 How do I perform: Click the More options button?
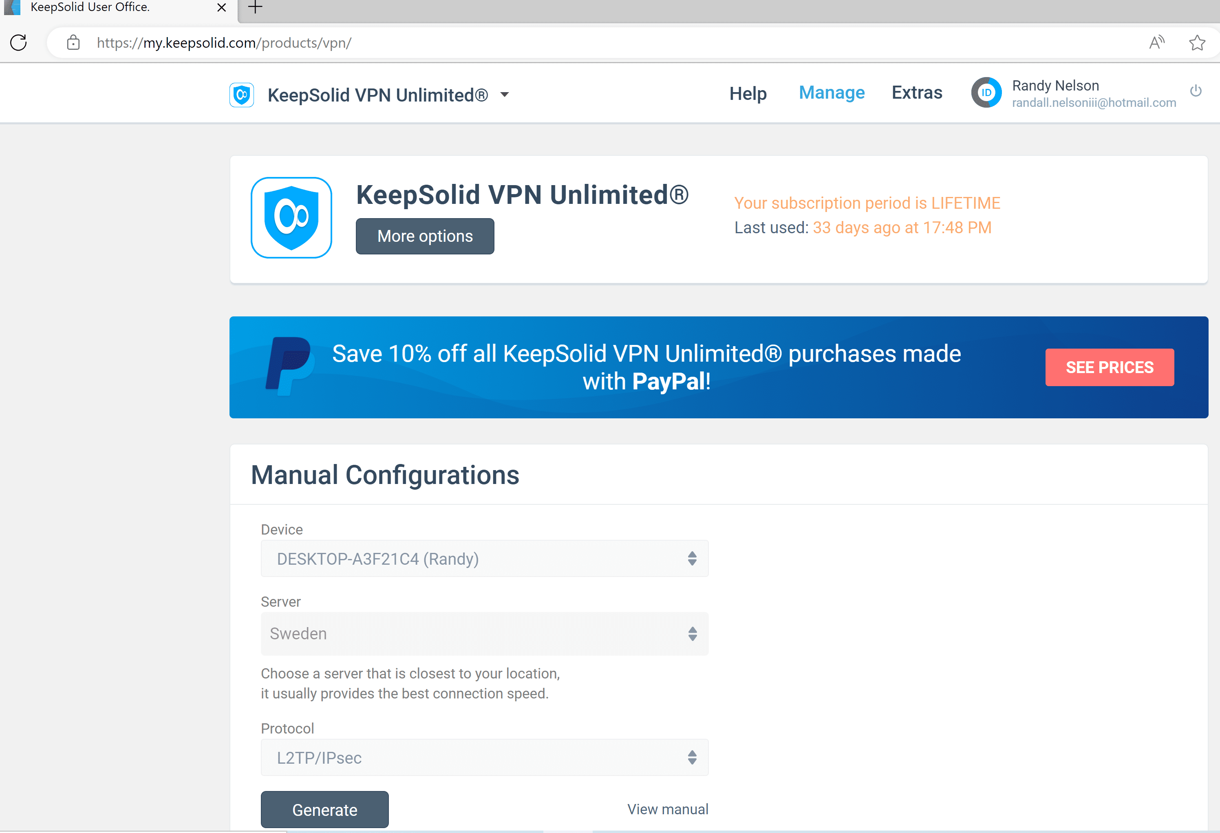pos(425,236)
